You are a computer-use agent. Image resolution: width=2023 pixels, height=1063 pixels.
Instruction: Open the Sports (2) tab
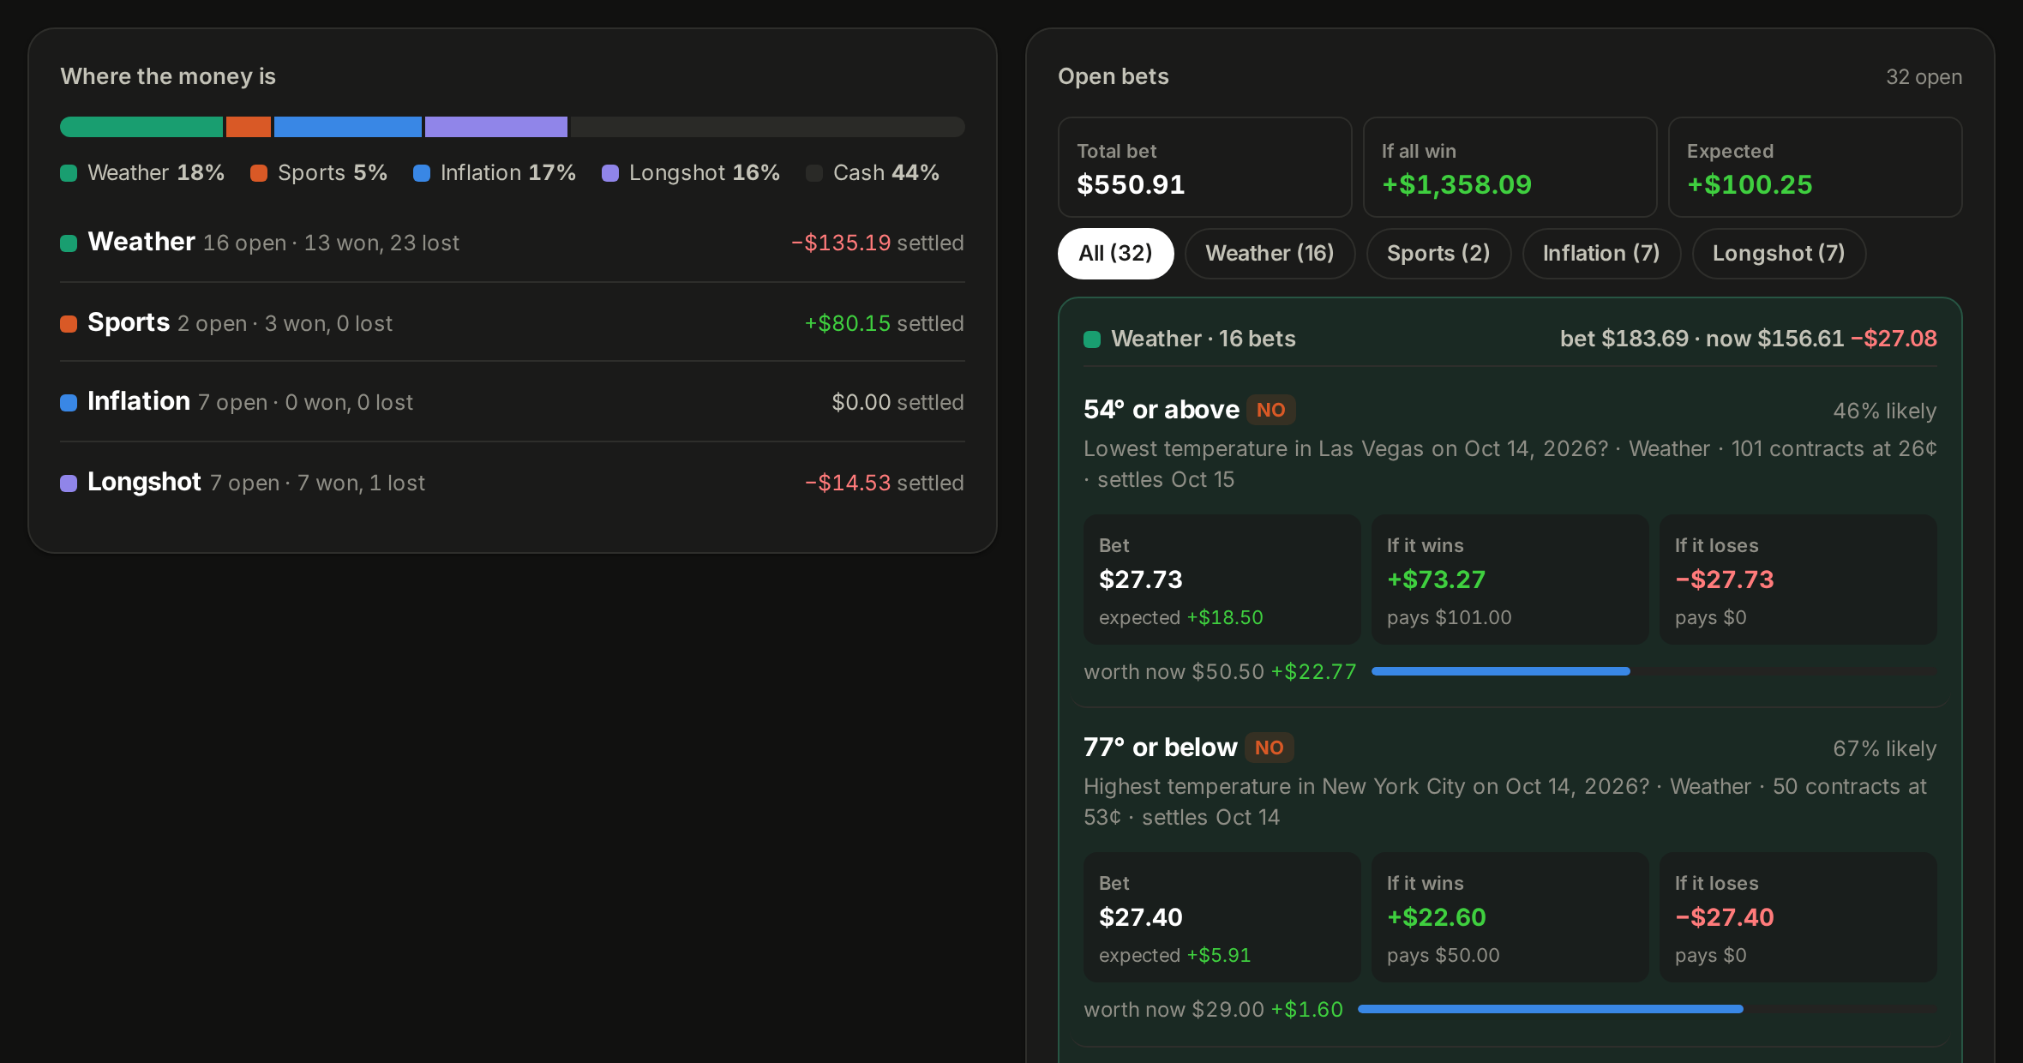click(x=1438, y=254)
